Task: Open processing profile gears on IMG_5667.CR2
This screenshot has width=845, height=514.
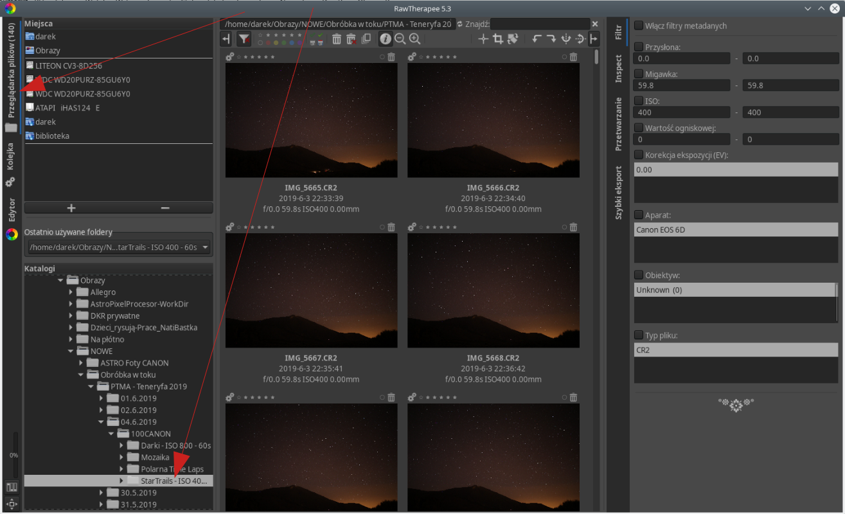Action: [230, 227]
